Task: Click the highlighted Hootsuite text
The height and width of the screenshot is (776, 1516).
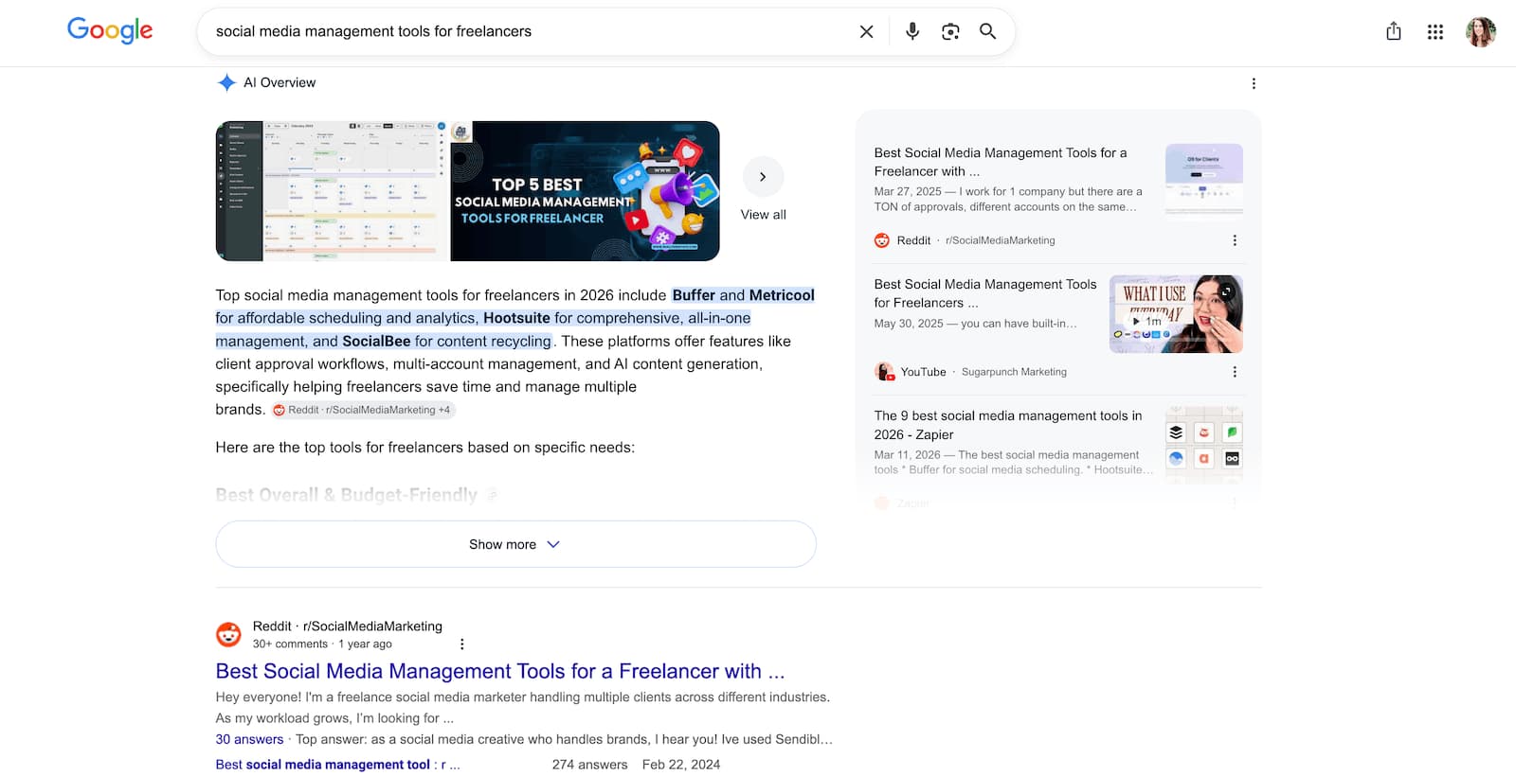Action: click(516, 318)
